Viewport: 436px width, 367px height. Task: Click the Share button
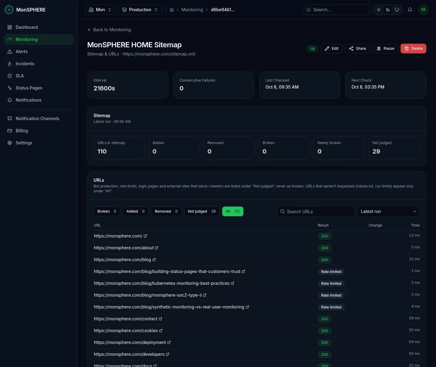point(357,49)
